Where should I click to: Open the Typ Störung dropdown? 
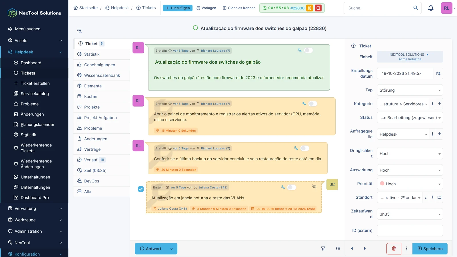tap(410, 90)
